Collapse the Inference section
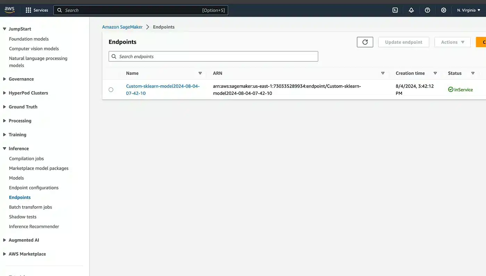The image size is (486, 276). [x=5, y=149]
